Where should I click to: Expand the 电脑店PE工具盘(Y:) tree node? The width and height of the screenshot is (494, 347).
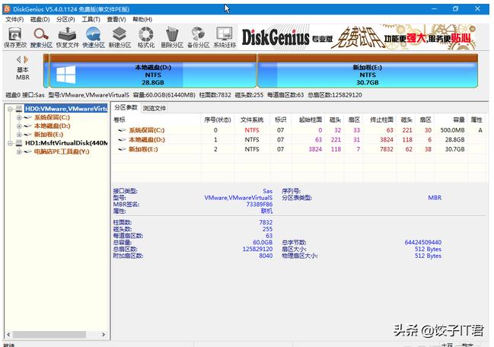click(19, 151)
